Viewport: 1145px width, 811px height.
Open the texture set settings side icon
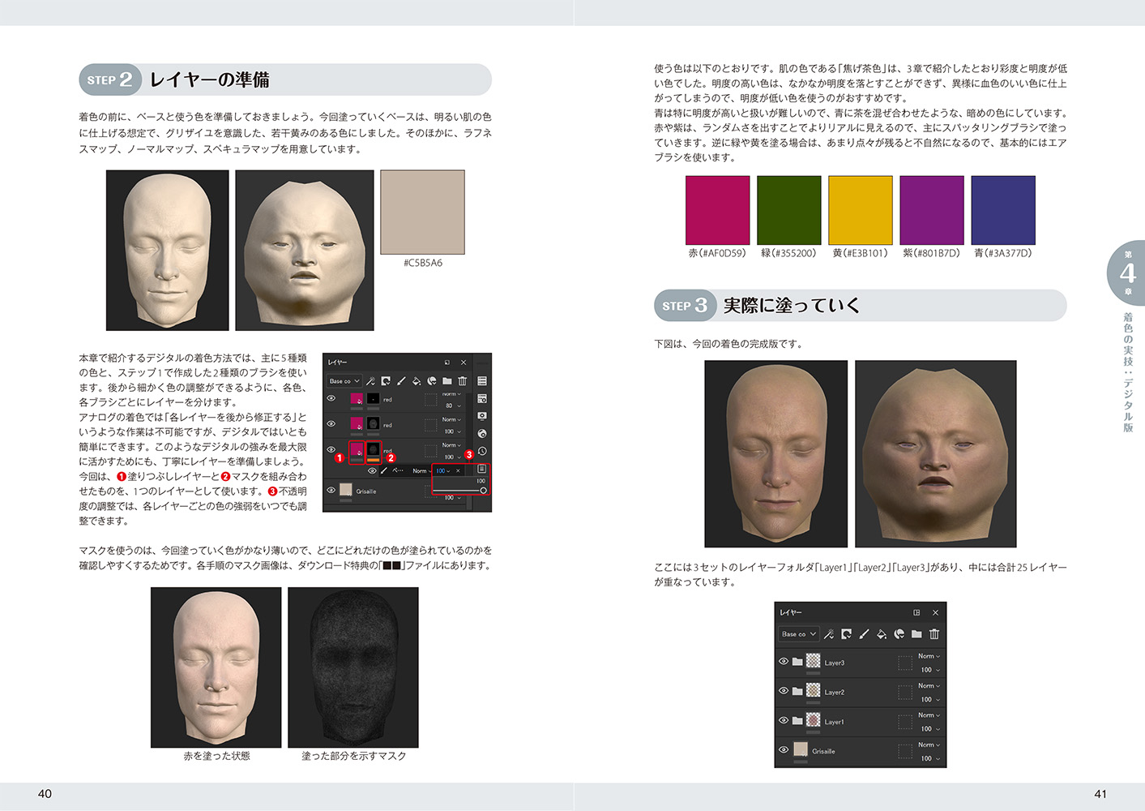pyautogui.click(x=482, y=398)
